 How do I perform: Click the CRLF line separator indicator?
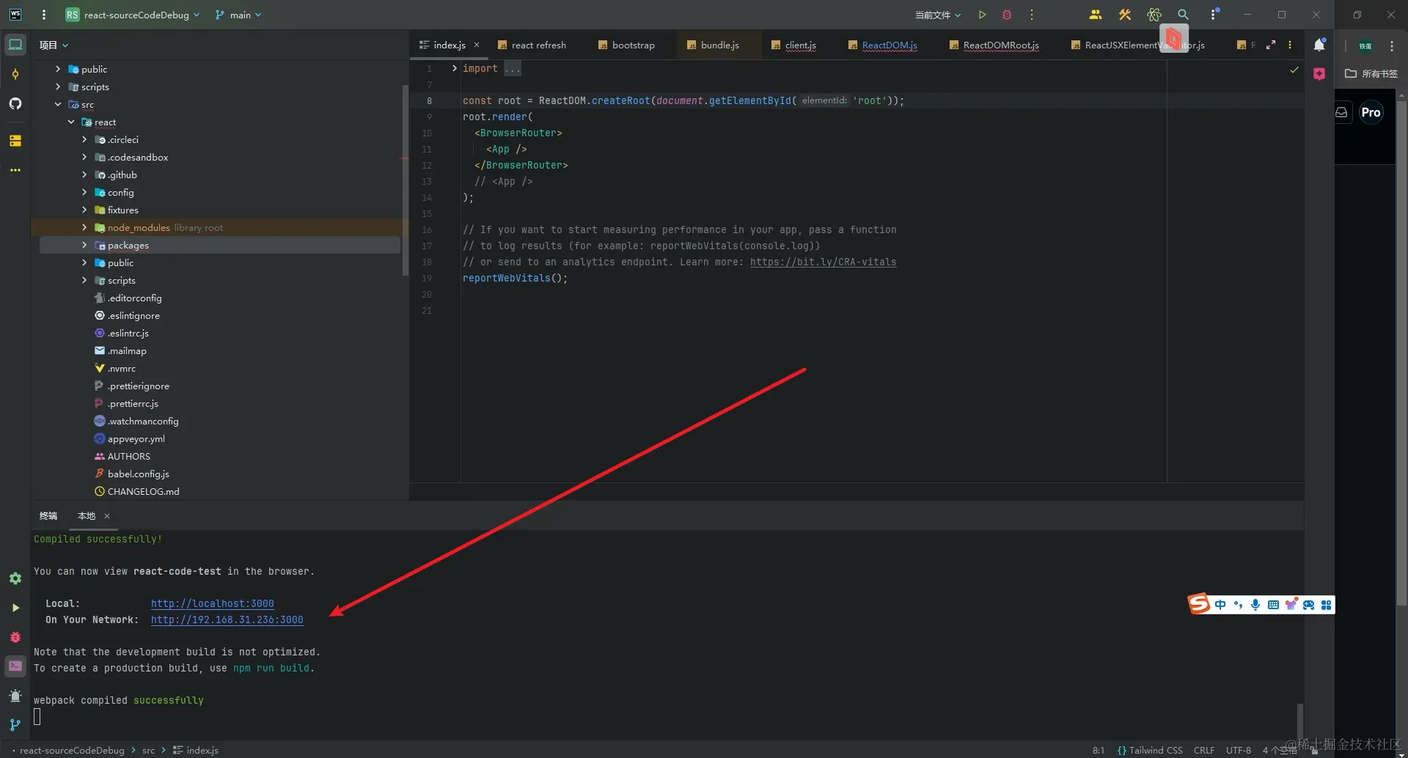tap(1203, 750)
